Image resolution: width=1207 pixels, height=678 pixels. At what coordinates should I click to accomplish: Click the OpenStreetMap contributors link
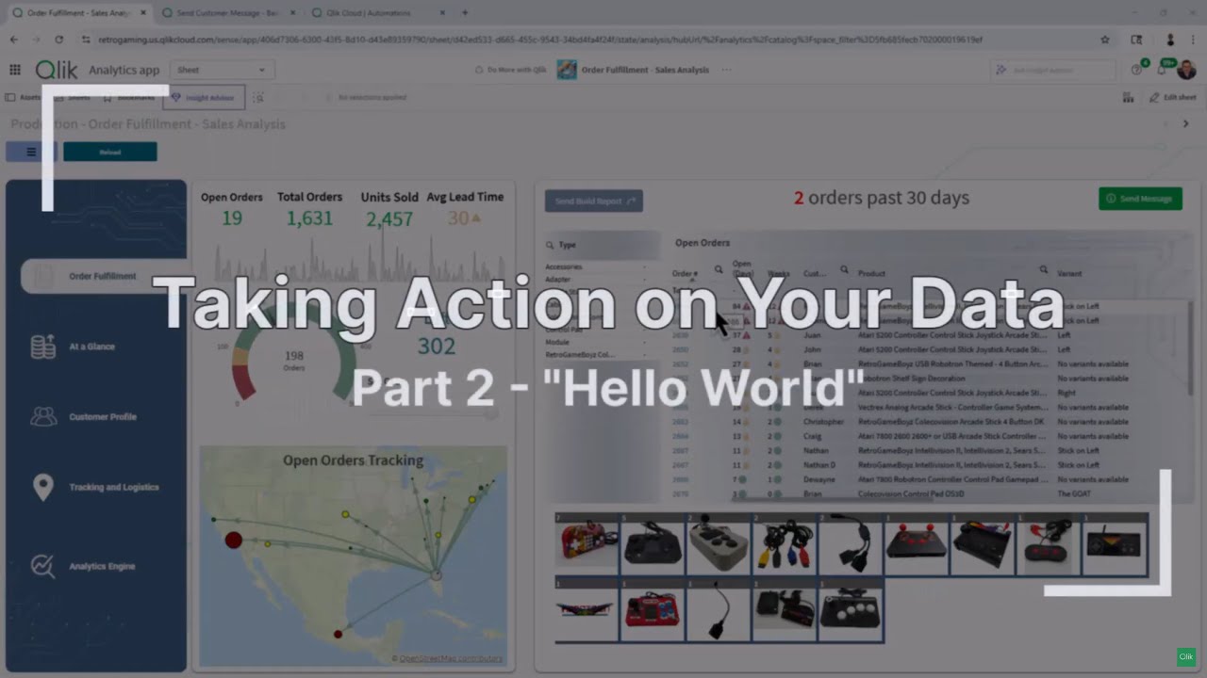(451, 658)
